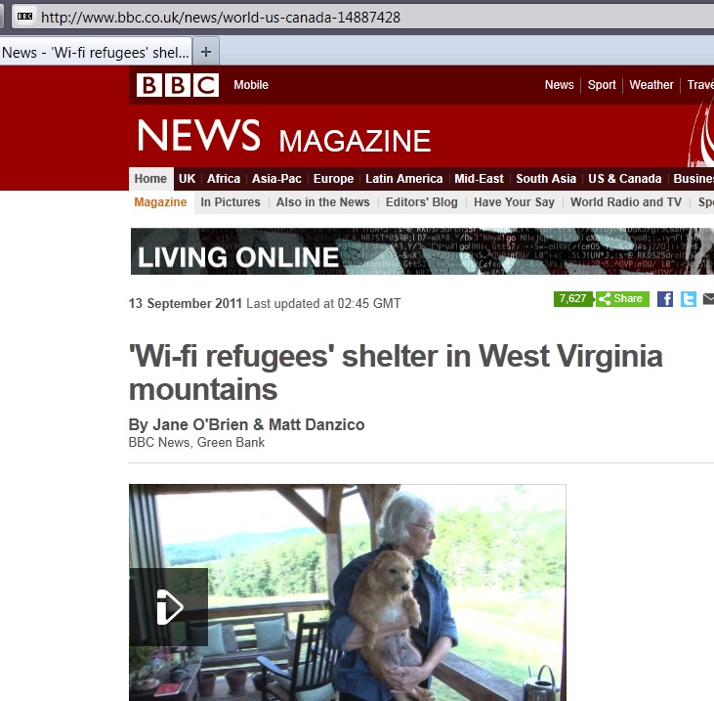The height and width of the screenshot is (701, 714).
Task: Select the 'Wi-fi refugees' browser tab
Action: (x=96, y=52)
